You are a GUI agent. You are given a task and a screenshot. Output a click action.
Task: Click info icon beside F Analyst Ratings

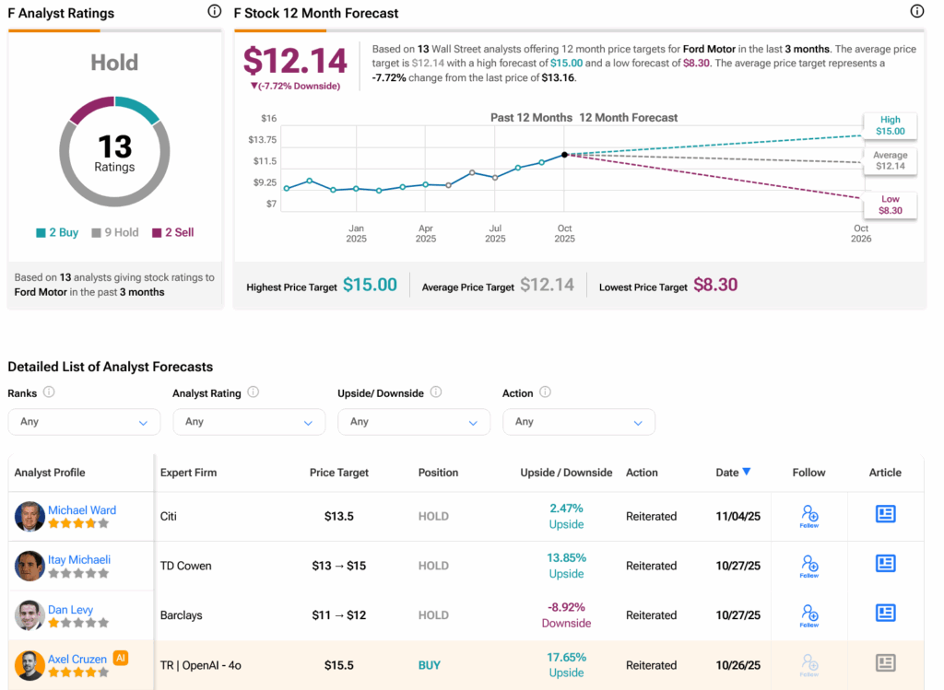[x=214, y=12]
